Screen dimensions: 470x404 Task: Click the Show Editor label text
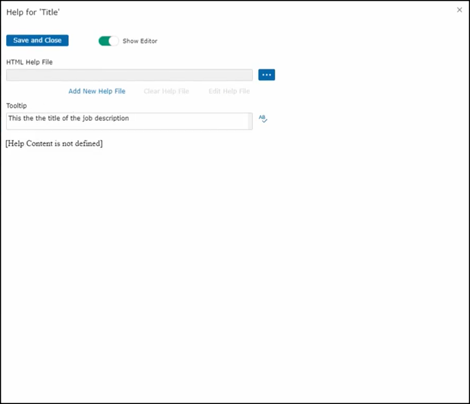coord(140,41)
